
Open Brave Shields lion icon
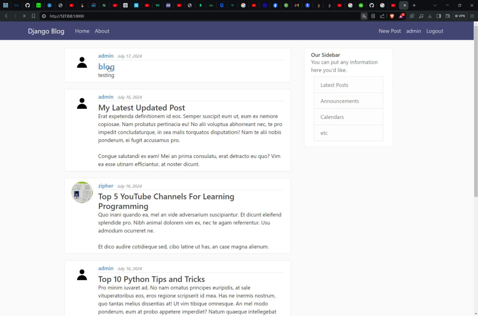click(392, 16)
